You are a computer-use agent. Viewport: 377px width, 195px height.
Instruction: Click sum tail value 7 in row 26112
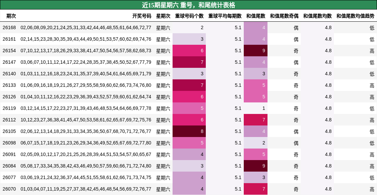(x=256, y=120)
